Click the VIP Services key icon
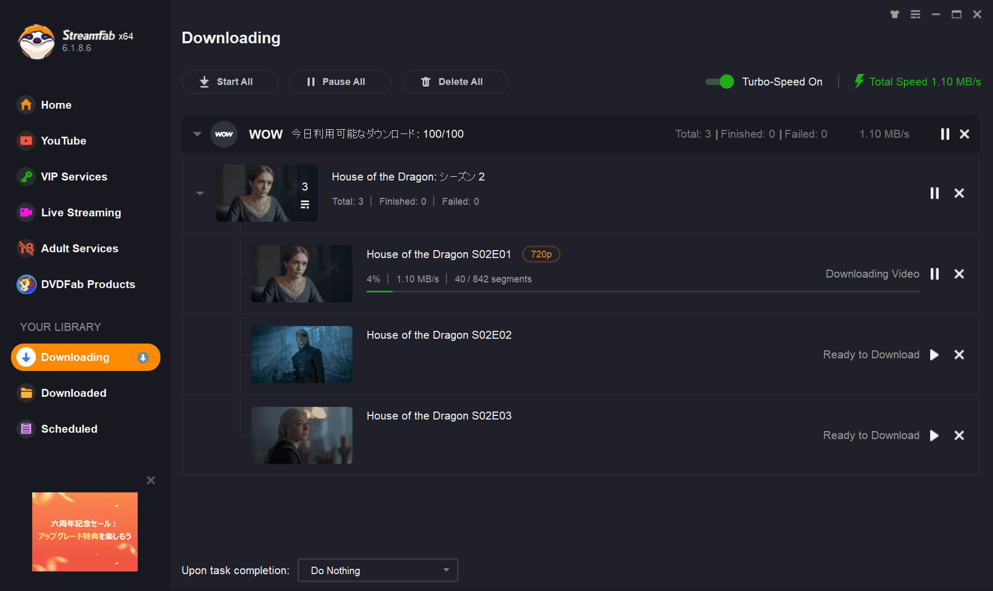The width and height of the screenshot is (993, 591). coord(26,177)
